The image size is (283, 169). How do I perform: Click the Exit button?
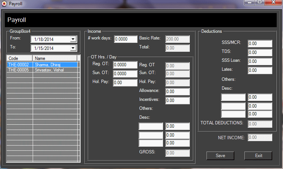pos(258,156)
